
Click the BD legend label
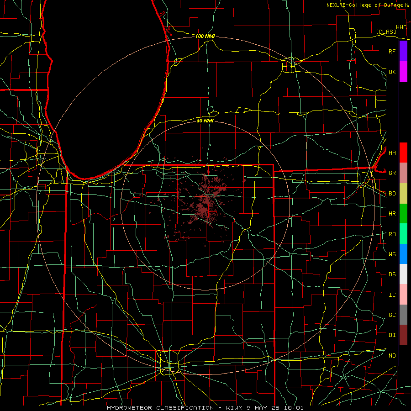coord(392,194)
